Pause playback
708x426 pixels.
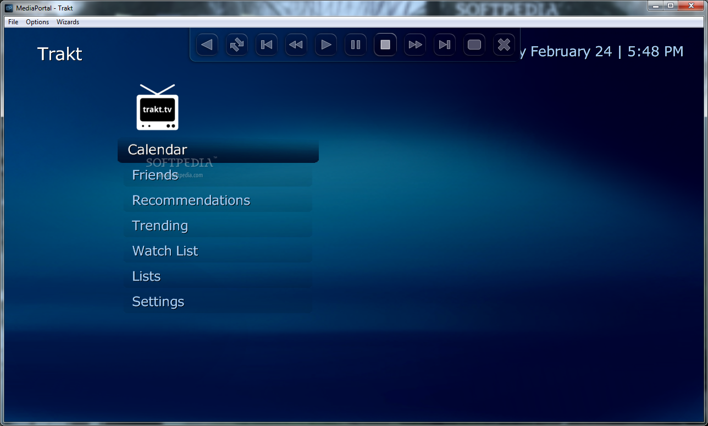pos(356,45)
